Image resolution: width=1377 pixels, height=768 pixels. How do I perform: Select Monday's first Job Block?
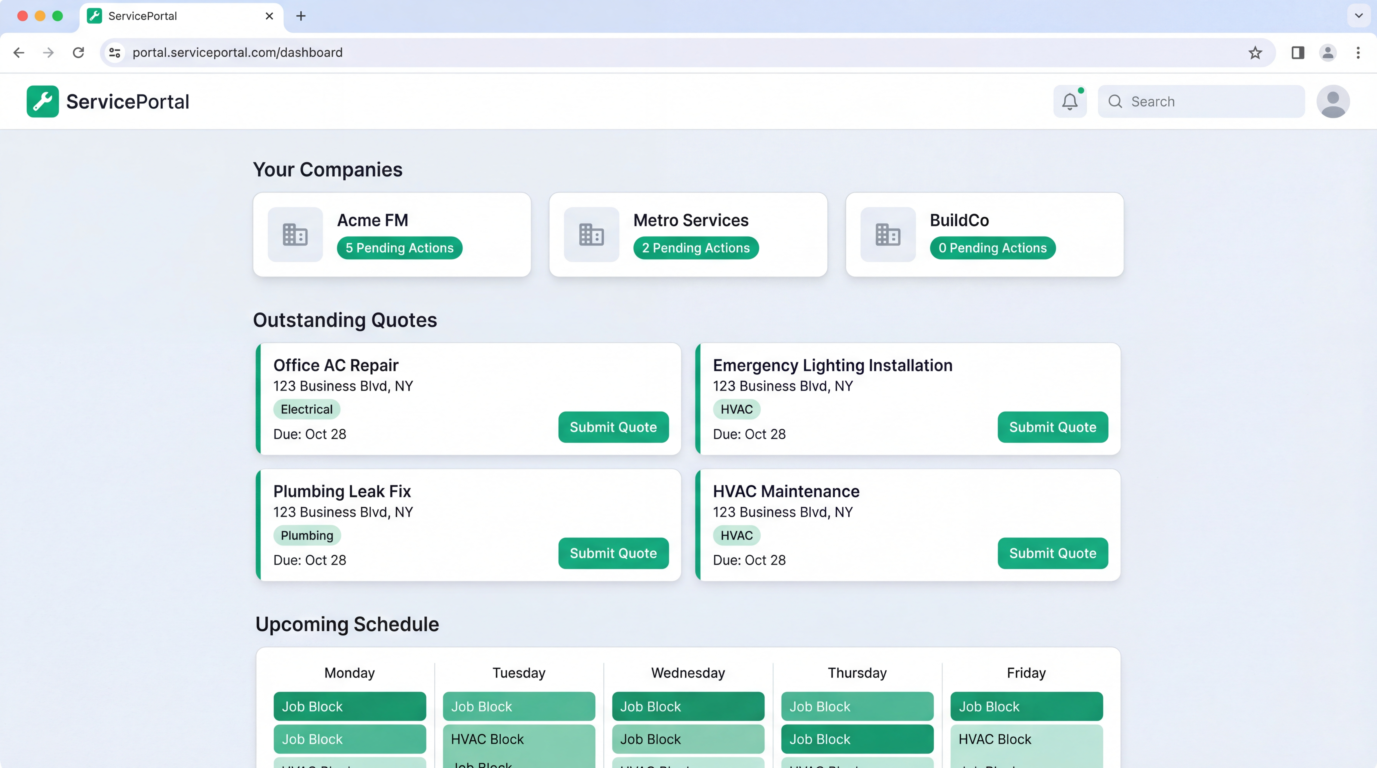click(350, 706)
